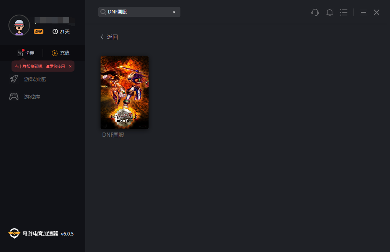390x252 pixels.
Task: Open the list menu icon
Action: 344,12
